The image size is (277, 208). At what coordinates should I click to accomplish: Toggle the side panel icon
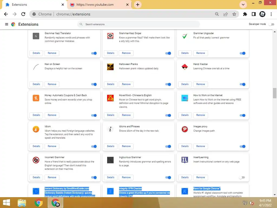click(254, 14)
